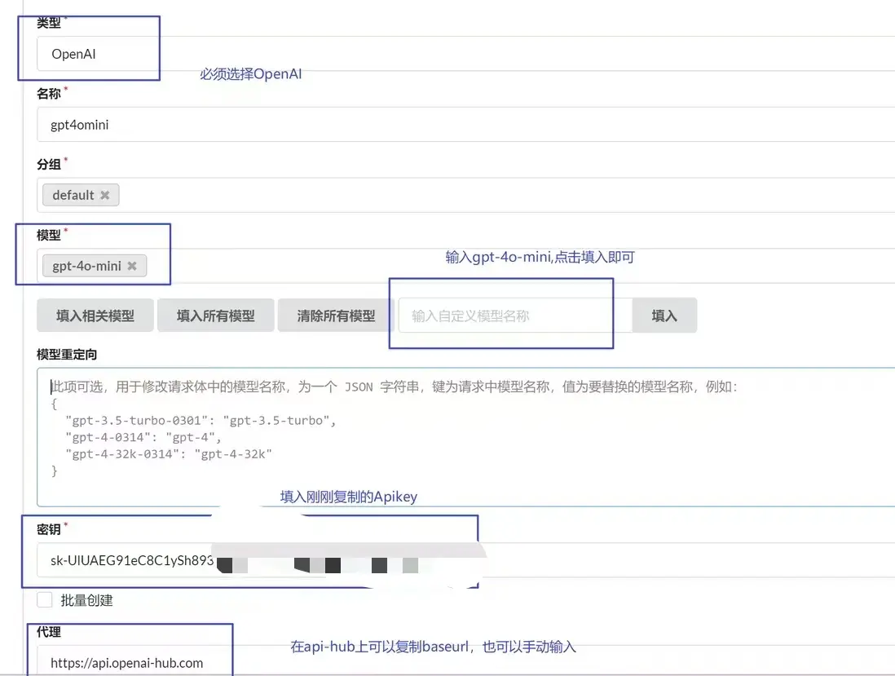
Task: Click the 分组 label
Action: click(x=49, y=165)
